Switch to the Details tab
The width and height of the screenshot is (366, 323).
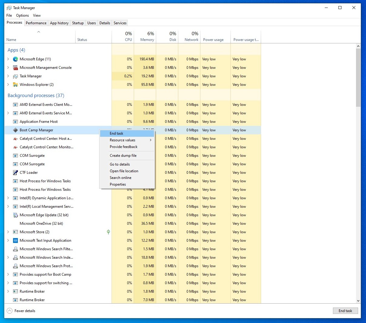click(105, 23)
